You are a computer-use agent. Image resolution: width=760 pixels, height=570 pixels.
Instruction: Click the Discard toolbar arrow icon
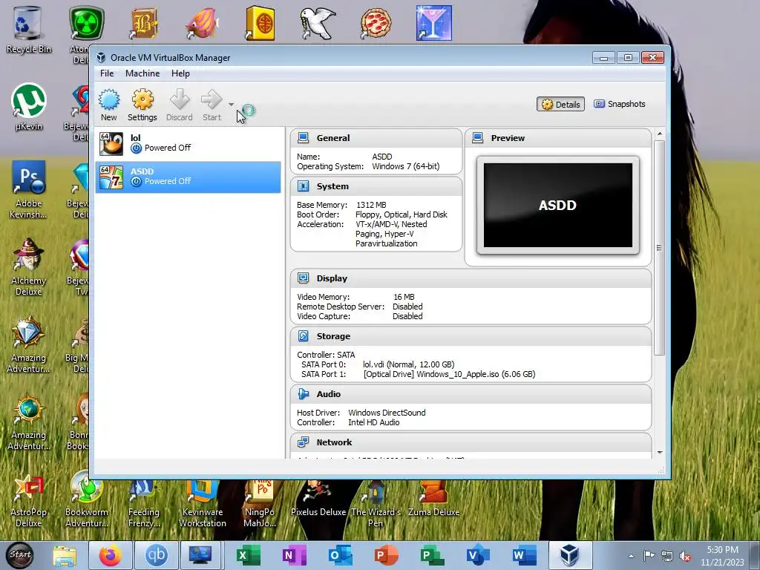click(x=180, y=100)
